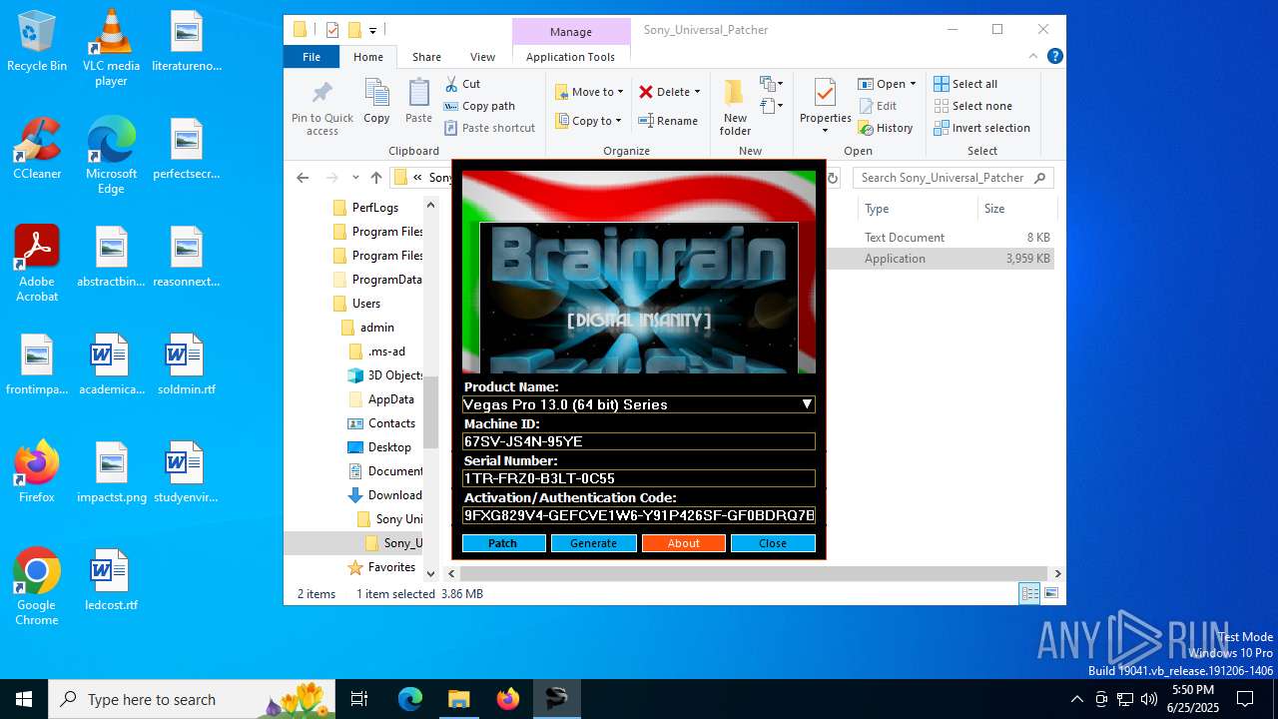Click the Up one level arrow
This screenshot has height=719, width=1278.
[376, 178]
